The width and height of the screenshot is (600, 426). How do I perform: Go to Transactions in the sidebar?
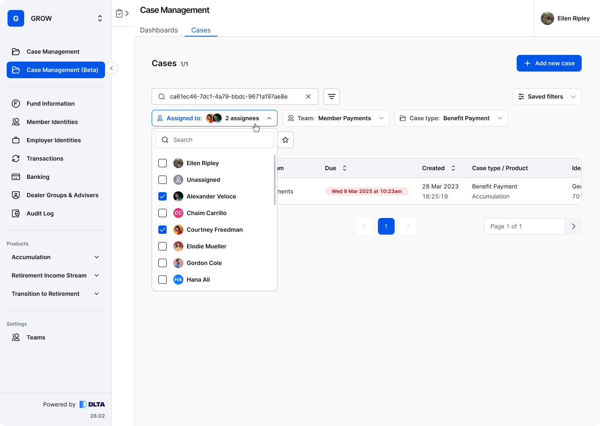(45, 159)
